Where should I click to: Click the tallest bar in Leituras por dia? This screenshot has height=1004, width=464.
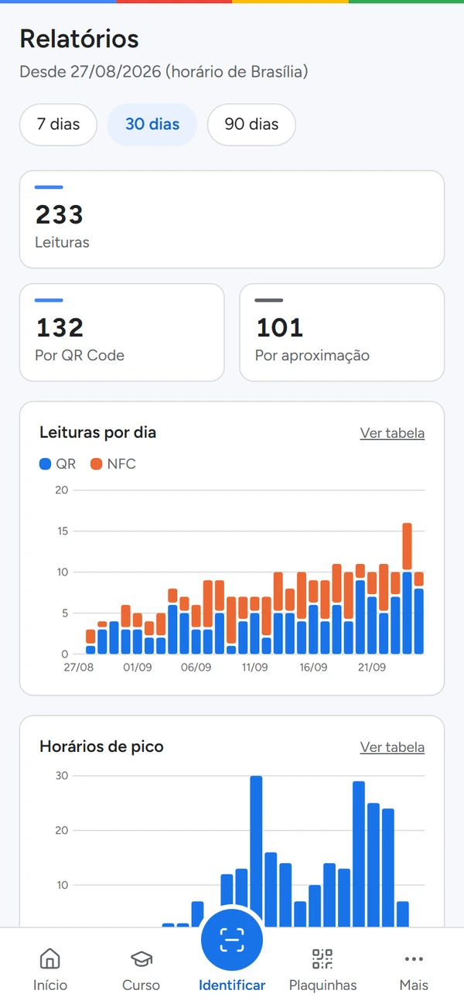pyautogui.click(x=407, y=589)
